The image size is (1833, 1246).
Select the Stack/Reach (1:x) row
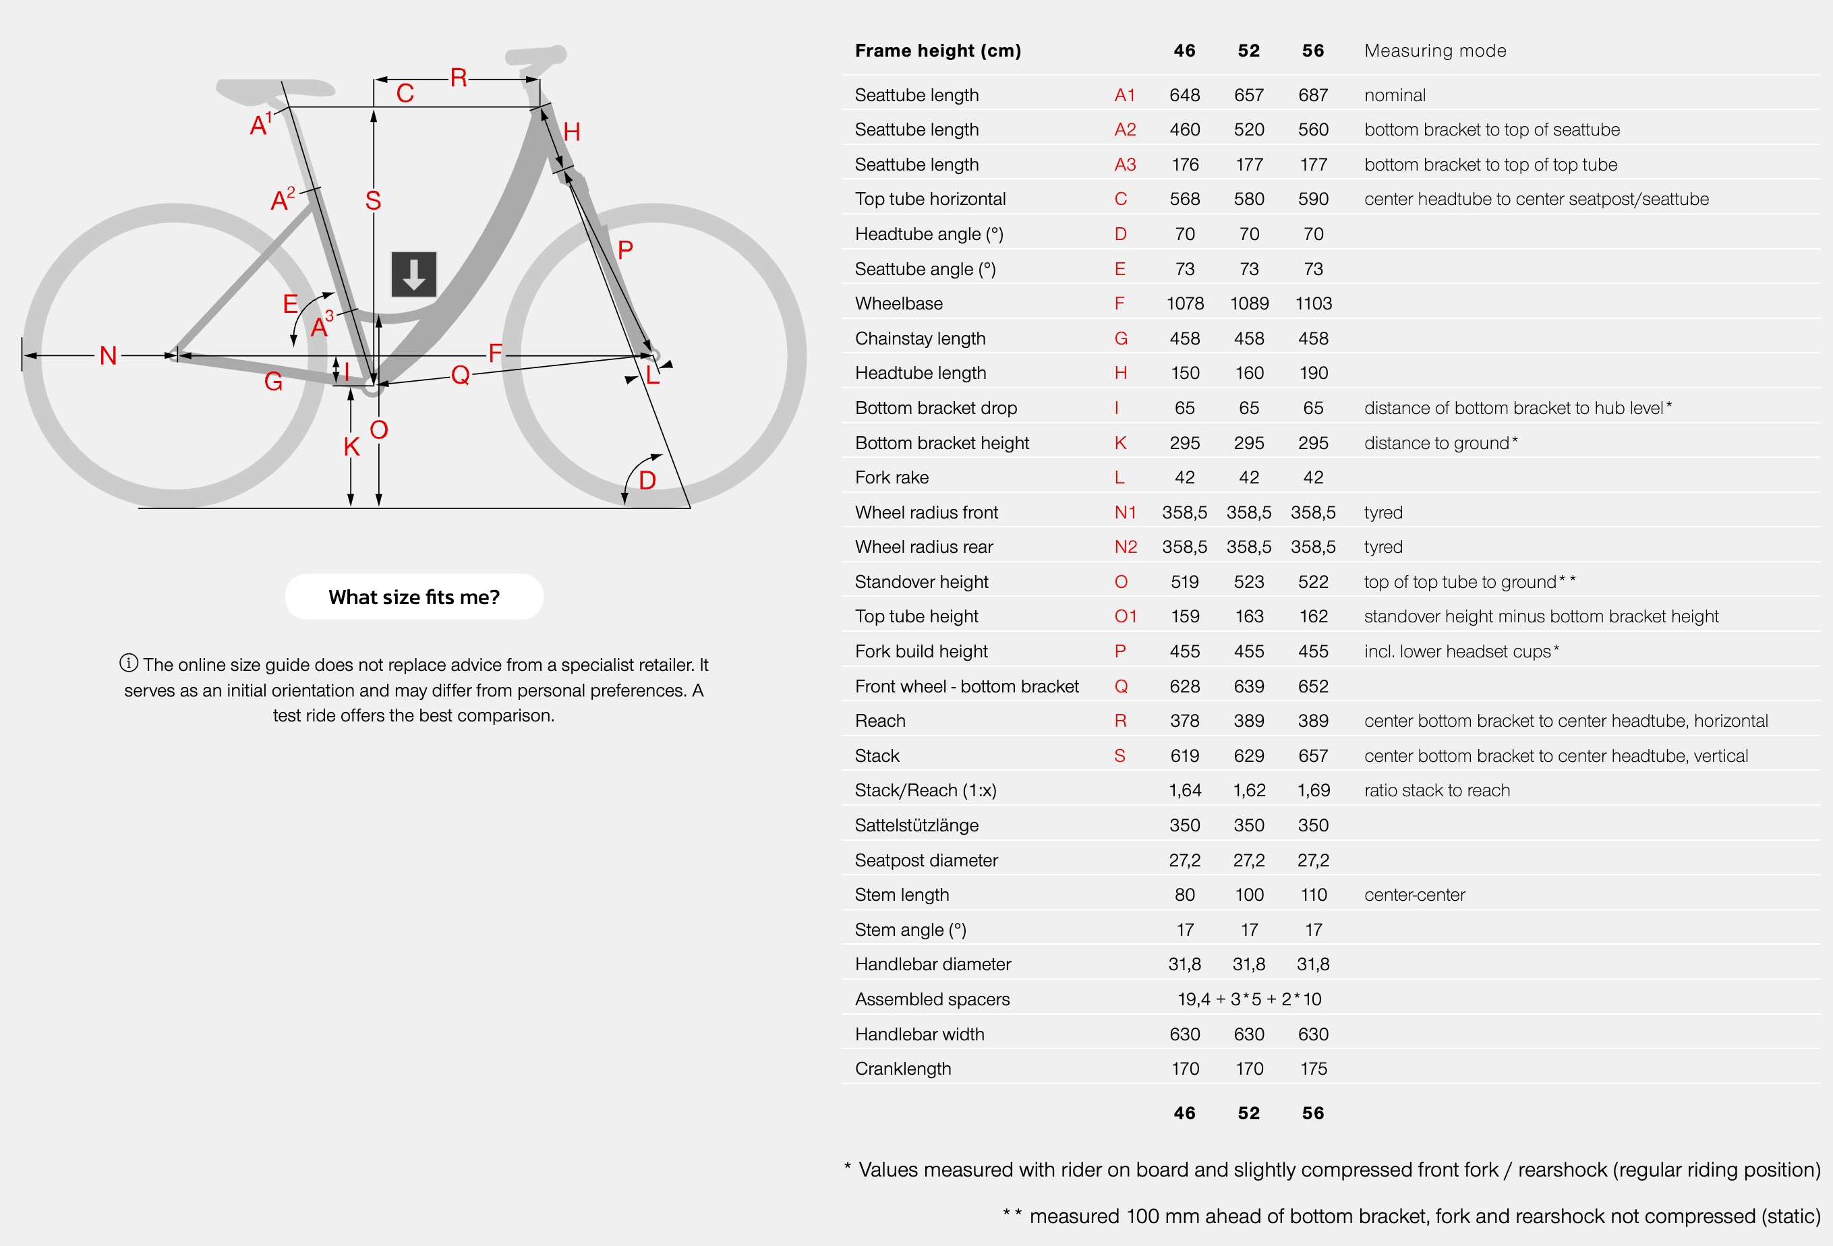[x=1331, y=790]
